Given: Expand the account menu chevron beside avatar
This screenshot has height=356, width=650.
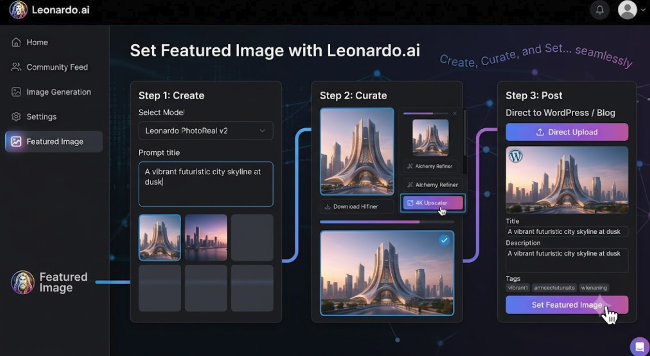Looking at the screenshot, I should pos(643,10).
